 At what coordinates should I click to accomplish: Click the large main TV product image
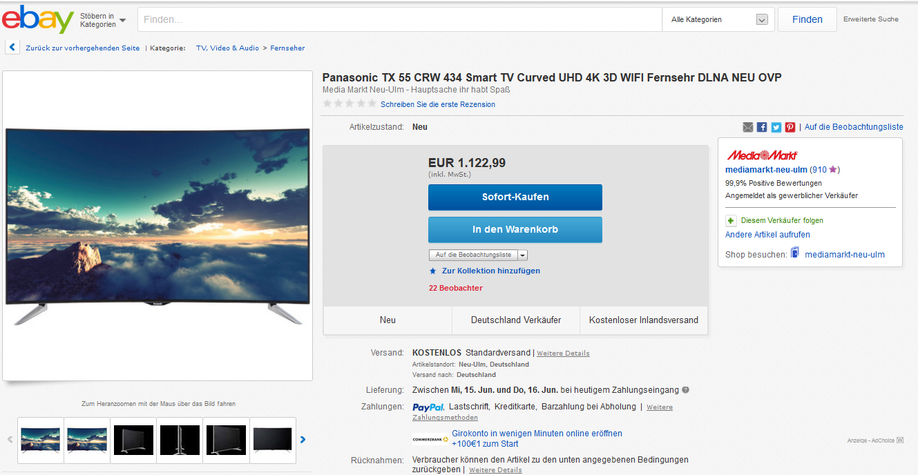coord(157,226)
